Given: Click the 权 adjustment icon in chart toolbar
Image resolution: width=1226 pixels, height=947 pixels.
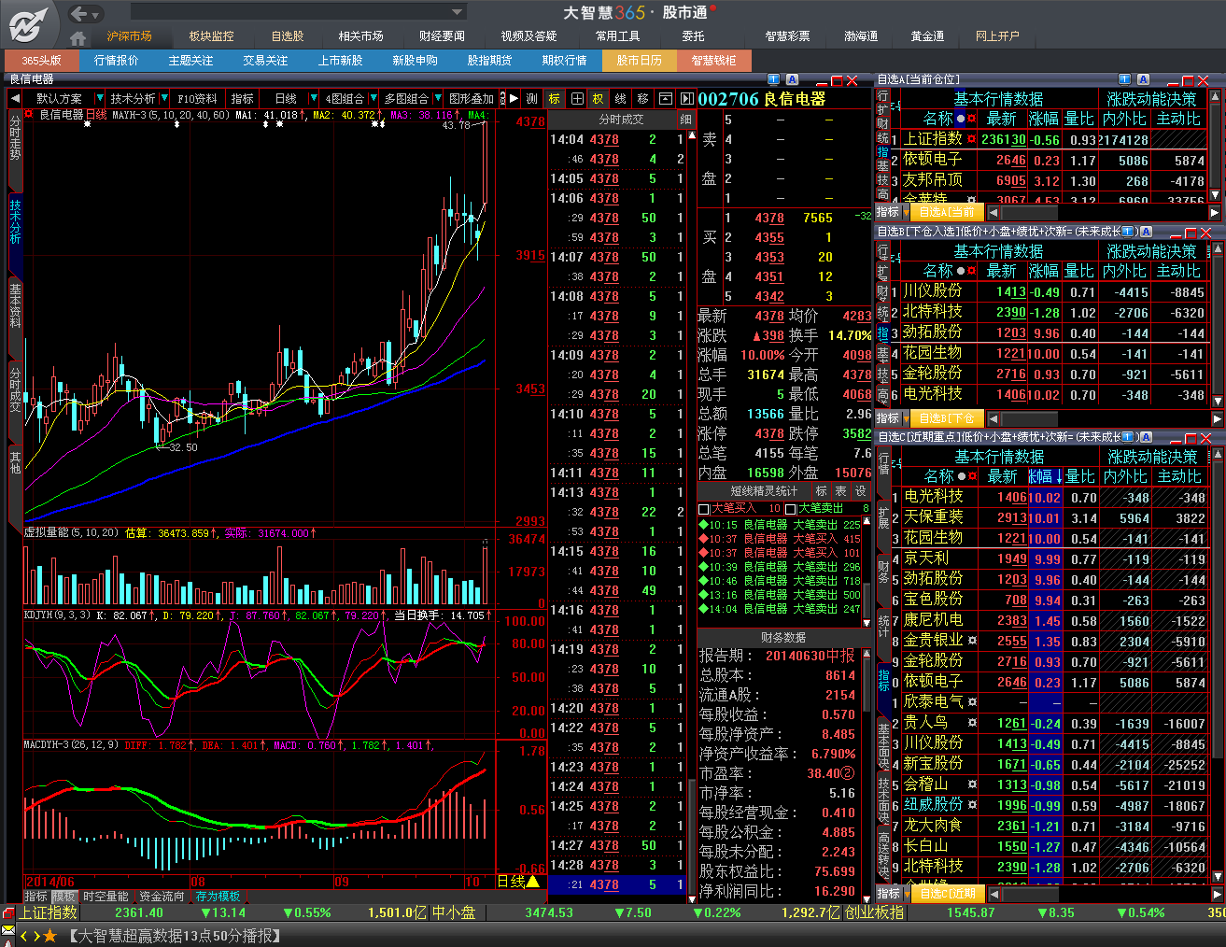Looking at the screenshot, I should pos(599,99).
